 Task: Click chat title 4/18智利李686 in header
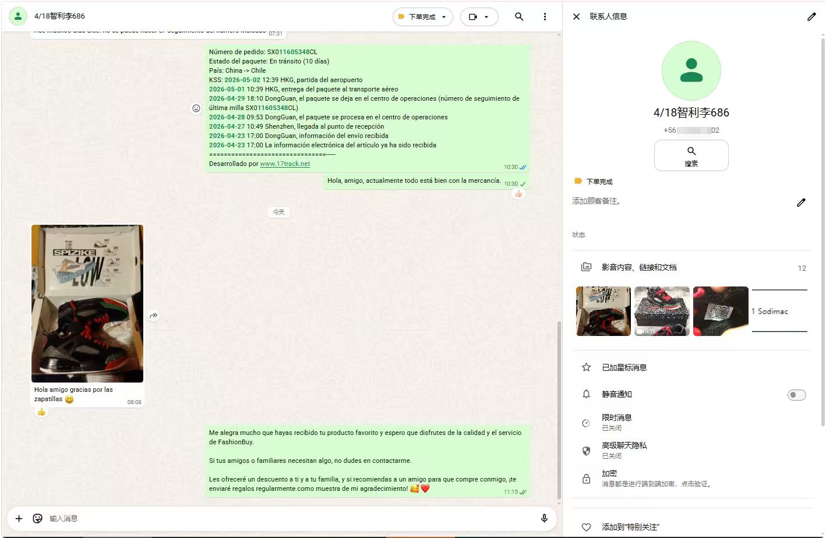pos(59,16)
